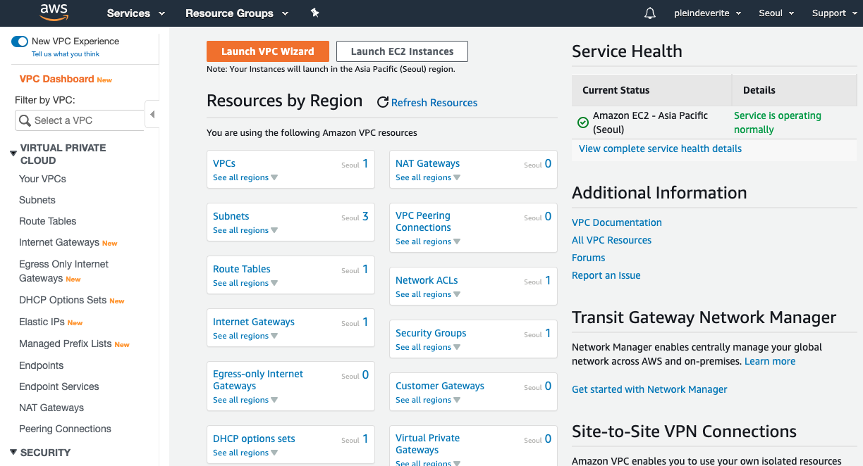Screen dimensions: 863x466
Task: Expand See all regions under NAT Gateways
Action: [x=428, y=177]
